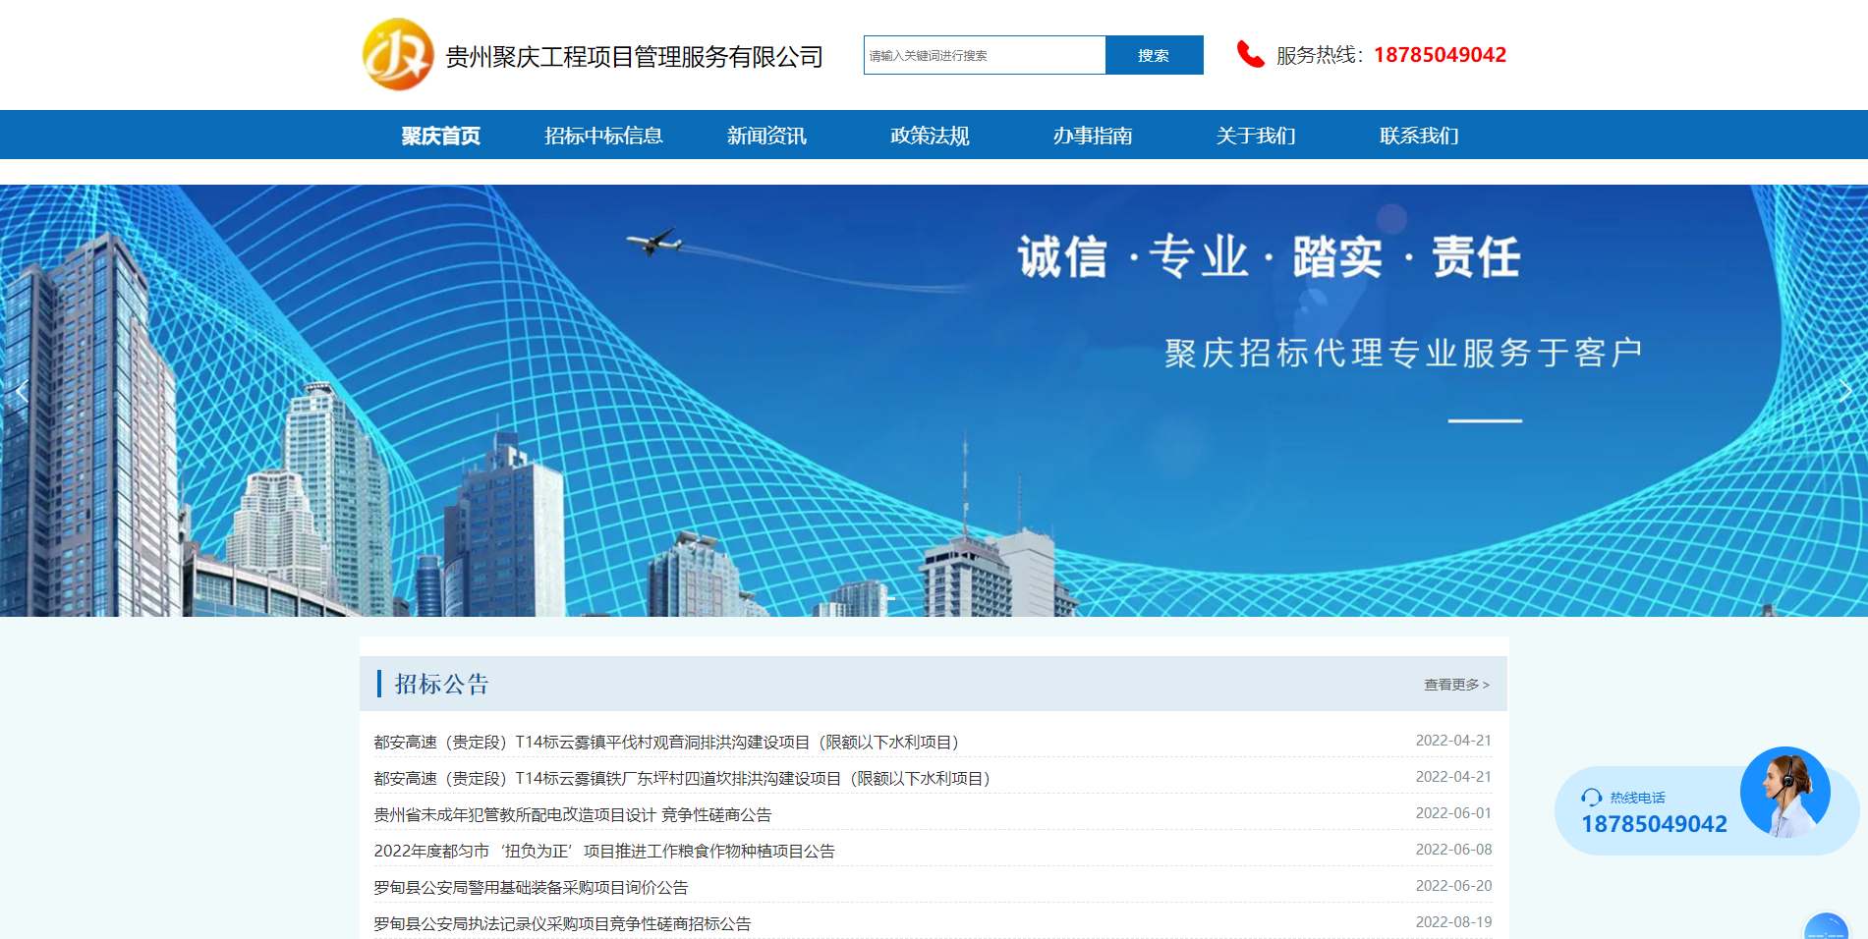Click the company name 贵州聚庆工程项目管理服务有限公司
1868x939 pixels.
(635, 57)
